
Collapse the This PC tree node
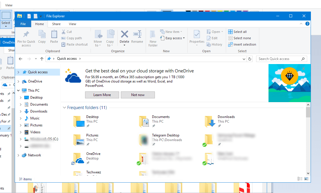pyautogui.click(x=18, y=90)
